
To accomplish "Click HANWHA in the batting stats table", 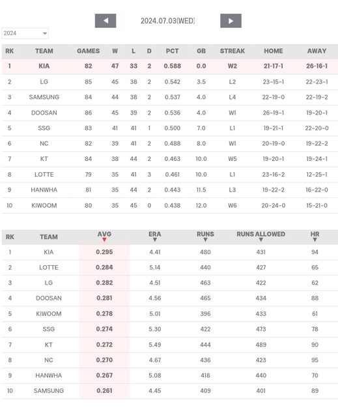I will point(49,375).
